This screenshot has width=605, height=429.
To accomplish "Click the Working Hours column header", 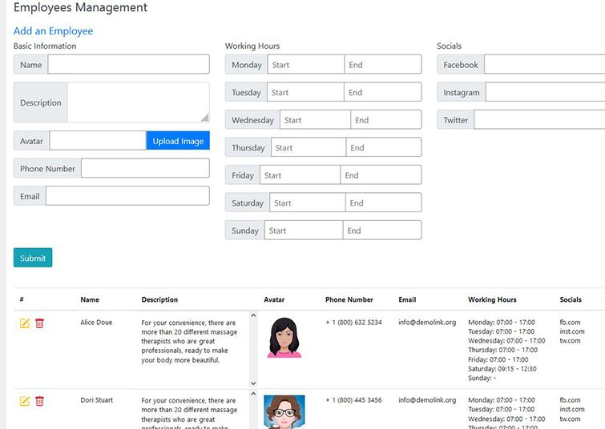I will 492,299.
